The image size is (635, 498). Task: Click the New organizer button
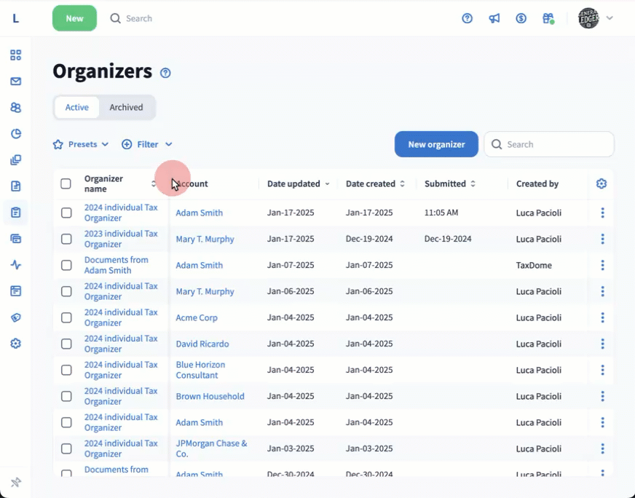436,144
